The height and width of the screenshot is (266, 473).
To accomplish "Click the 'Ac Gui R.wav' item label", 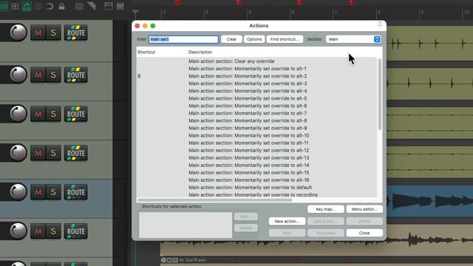I will [192, 260].
